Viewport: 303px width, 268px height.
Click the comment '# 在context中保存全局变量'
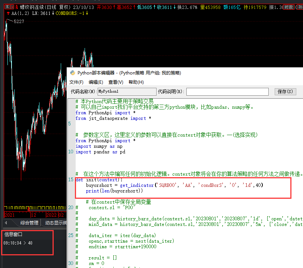coord(119,202)
